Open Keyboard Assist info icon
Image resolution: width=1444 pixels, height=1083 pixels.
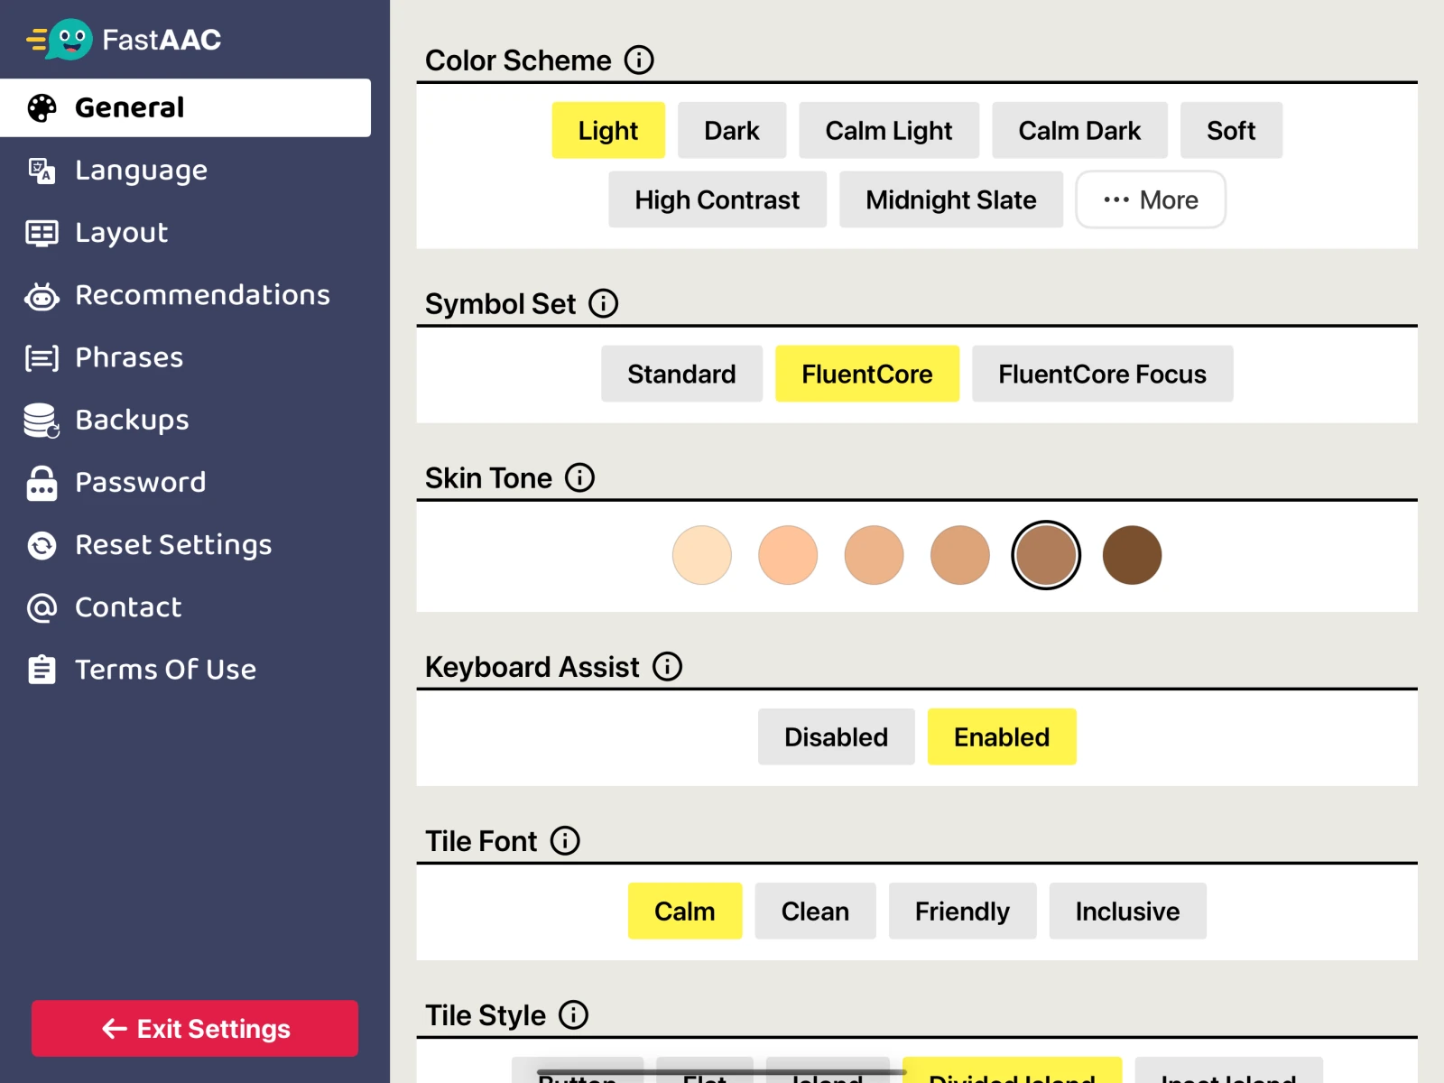pos(667,666)
